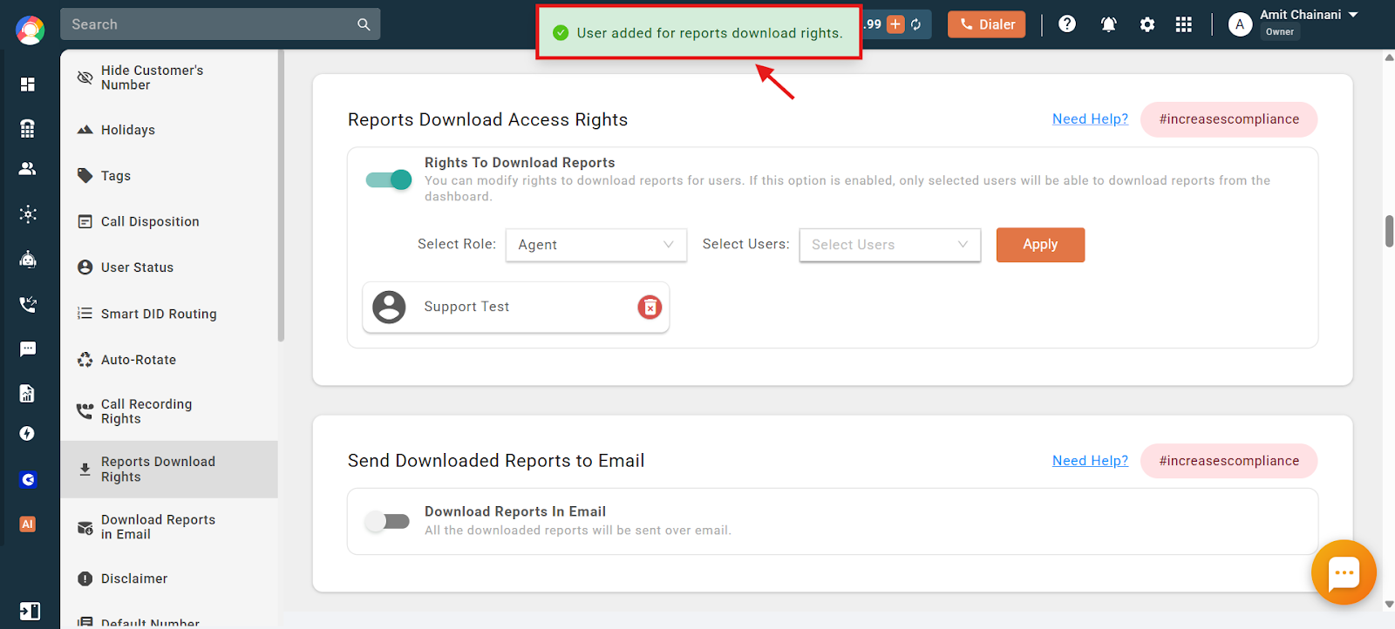Open the User Status settings item
The width and height of the screenshot is (1395, 629).
click(x=169, y=267)
